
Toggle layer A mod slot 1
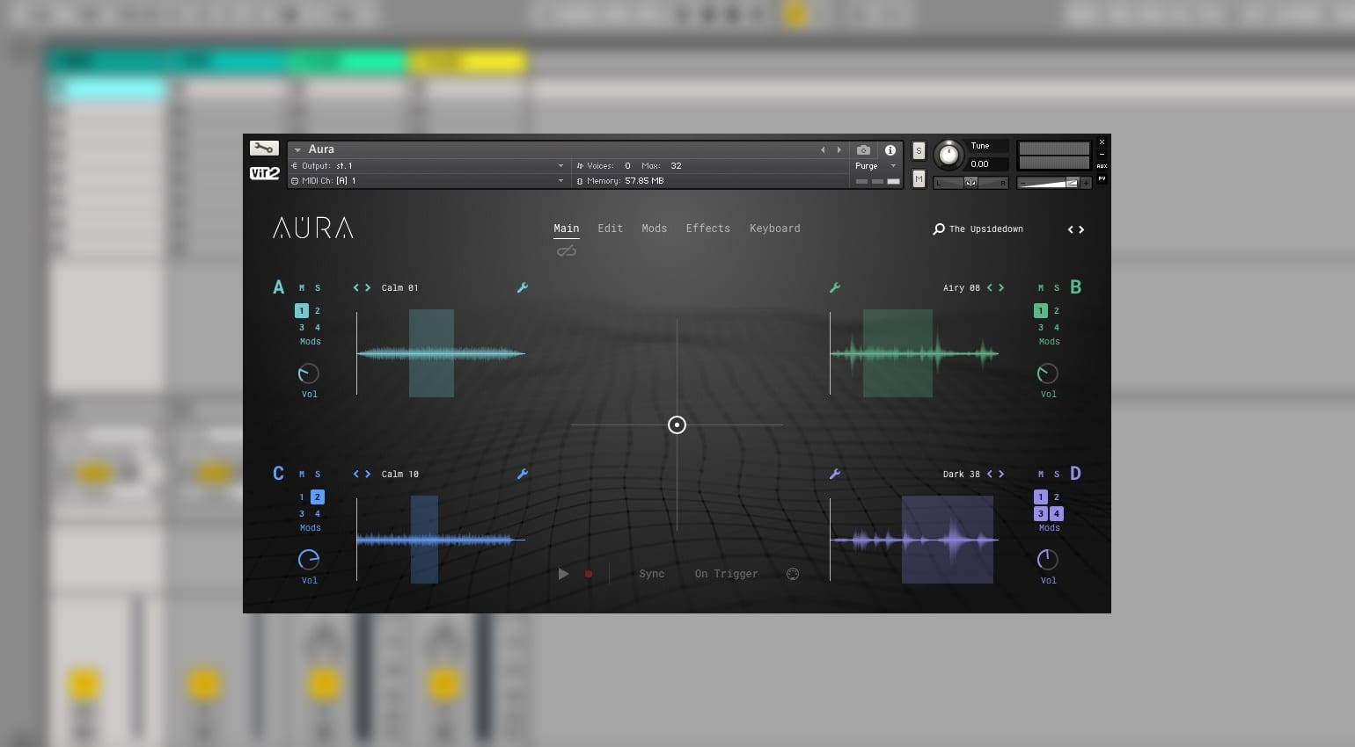pos(302,310)
